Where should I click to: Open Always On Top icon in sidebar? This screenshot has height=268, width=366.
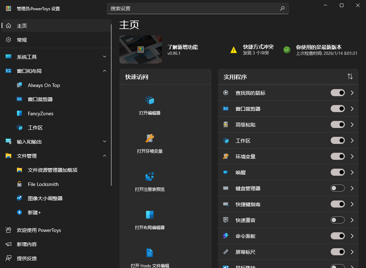pos(19,85)
